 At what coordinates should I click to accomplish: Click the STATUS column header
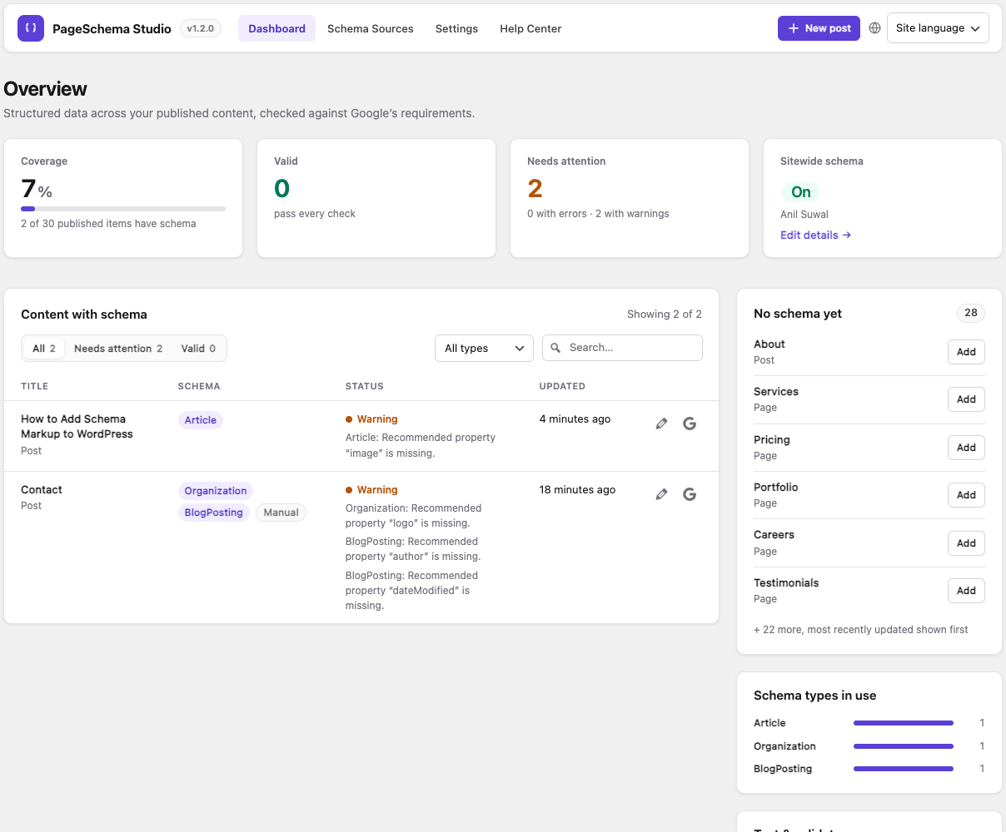pos(365,386)
